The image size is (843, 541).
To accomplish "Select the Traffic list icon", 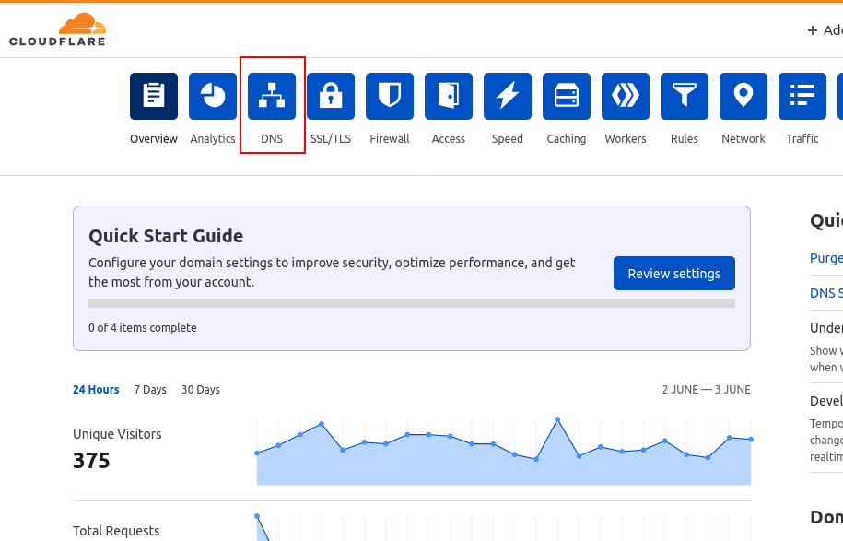I will [x=802, y=96].
